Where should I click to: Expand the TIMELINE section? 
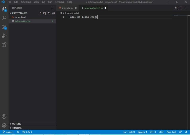pyautogui.click(x=32, y=128)
